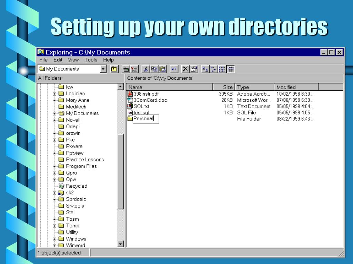Screen dimensions: 353x264
Task: Switch to List view
Action: coord(222,69)
